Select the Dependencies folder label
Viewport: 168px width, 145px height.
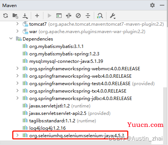pyautogui.click(x=38, y=39)
